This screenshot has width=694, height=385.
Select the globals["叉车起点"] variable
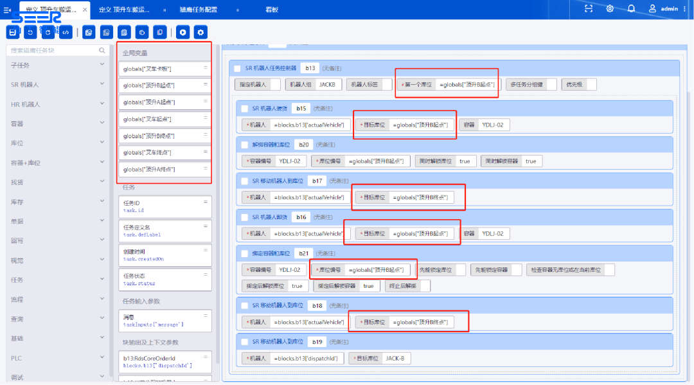165,120
